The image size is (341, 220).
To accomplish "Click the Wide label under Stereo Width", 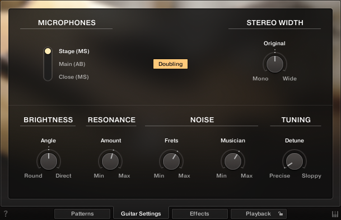I will tap(289, 79).
